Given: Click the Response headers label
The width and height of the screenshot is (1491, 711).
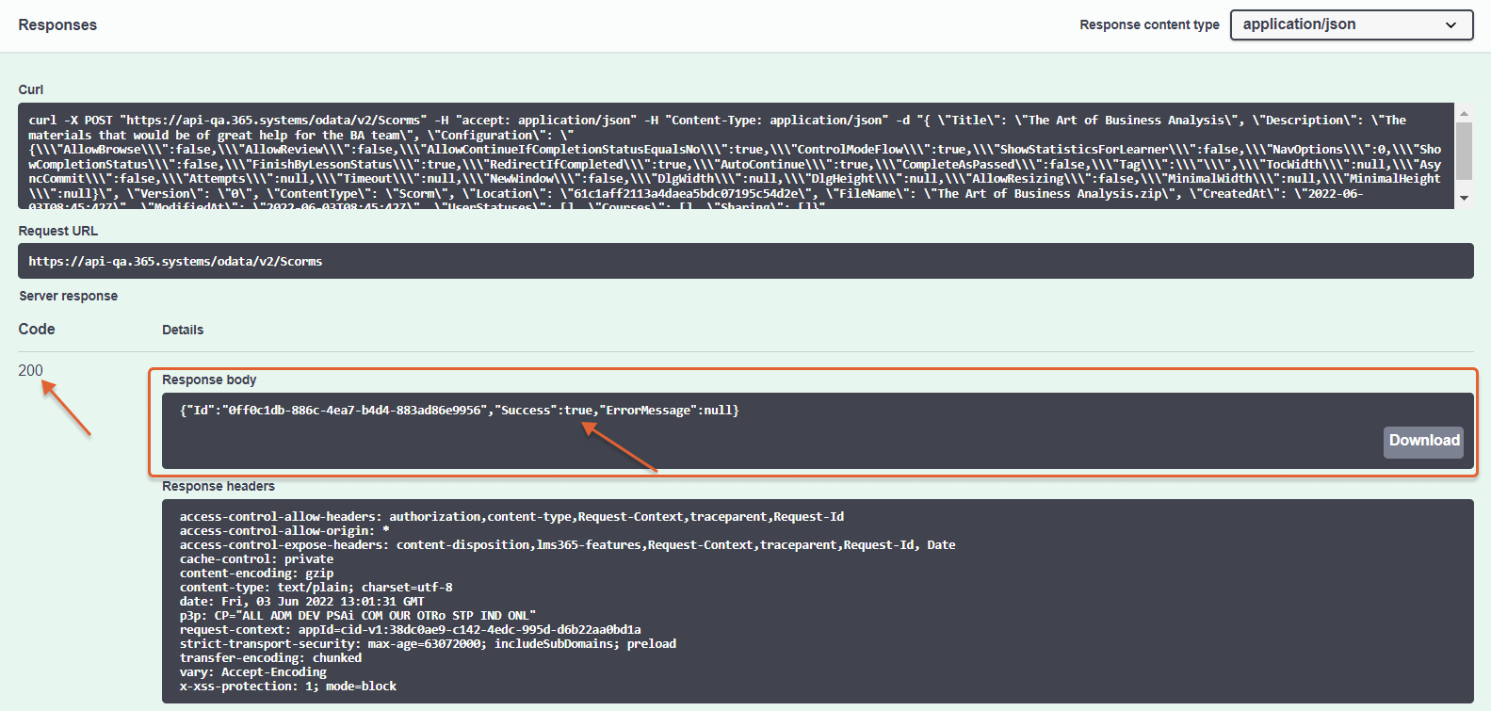Looking at the screenshot, I should tap(219, 486).
